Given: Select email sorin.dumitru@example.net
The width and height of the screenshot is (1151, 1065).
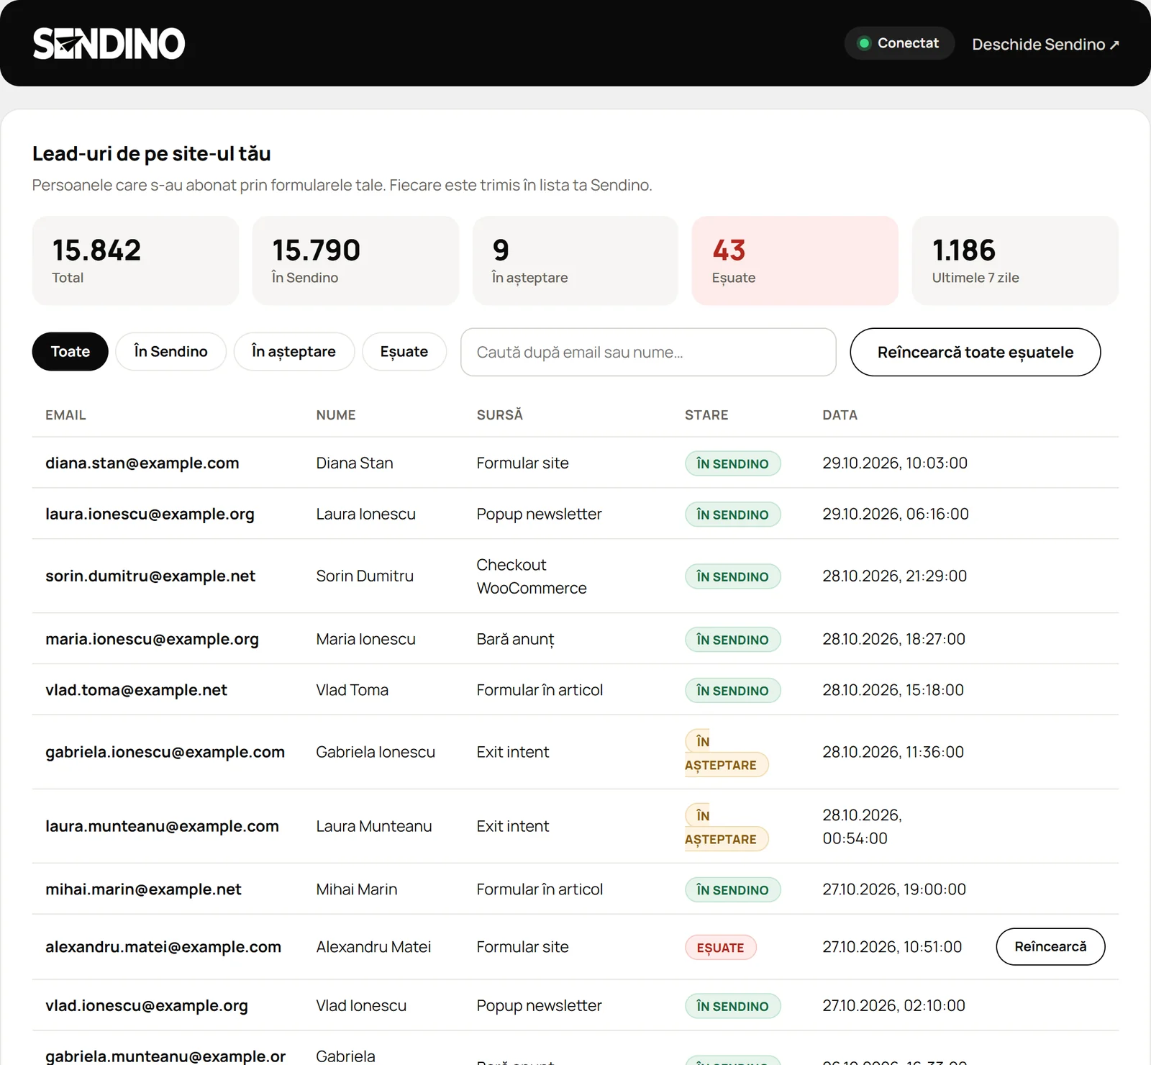Looking at the screenshot, I should click(150, 576).
